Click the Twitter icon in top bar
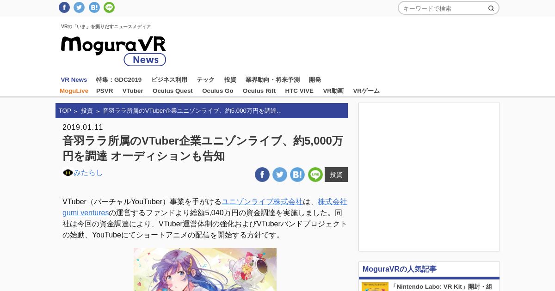Screen dimensions: 555x291 pyautogui.click(x=79, y=7)
